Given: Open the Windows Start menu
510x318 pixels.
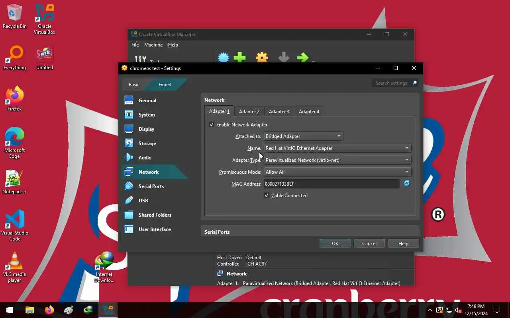Looking at the screenshot, I should [x=10, y=310].
